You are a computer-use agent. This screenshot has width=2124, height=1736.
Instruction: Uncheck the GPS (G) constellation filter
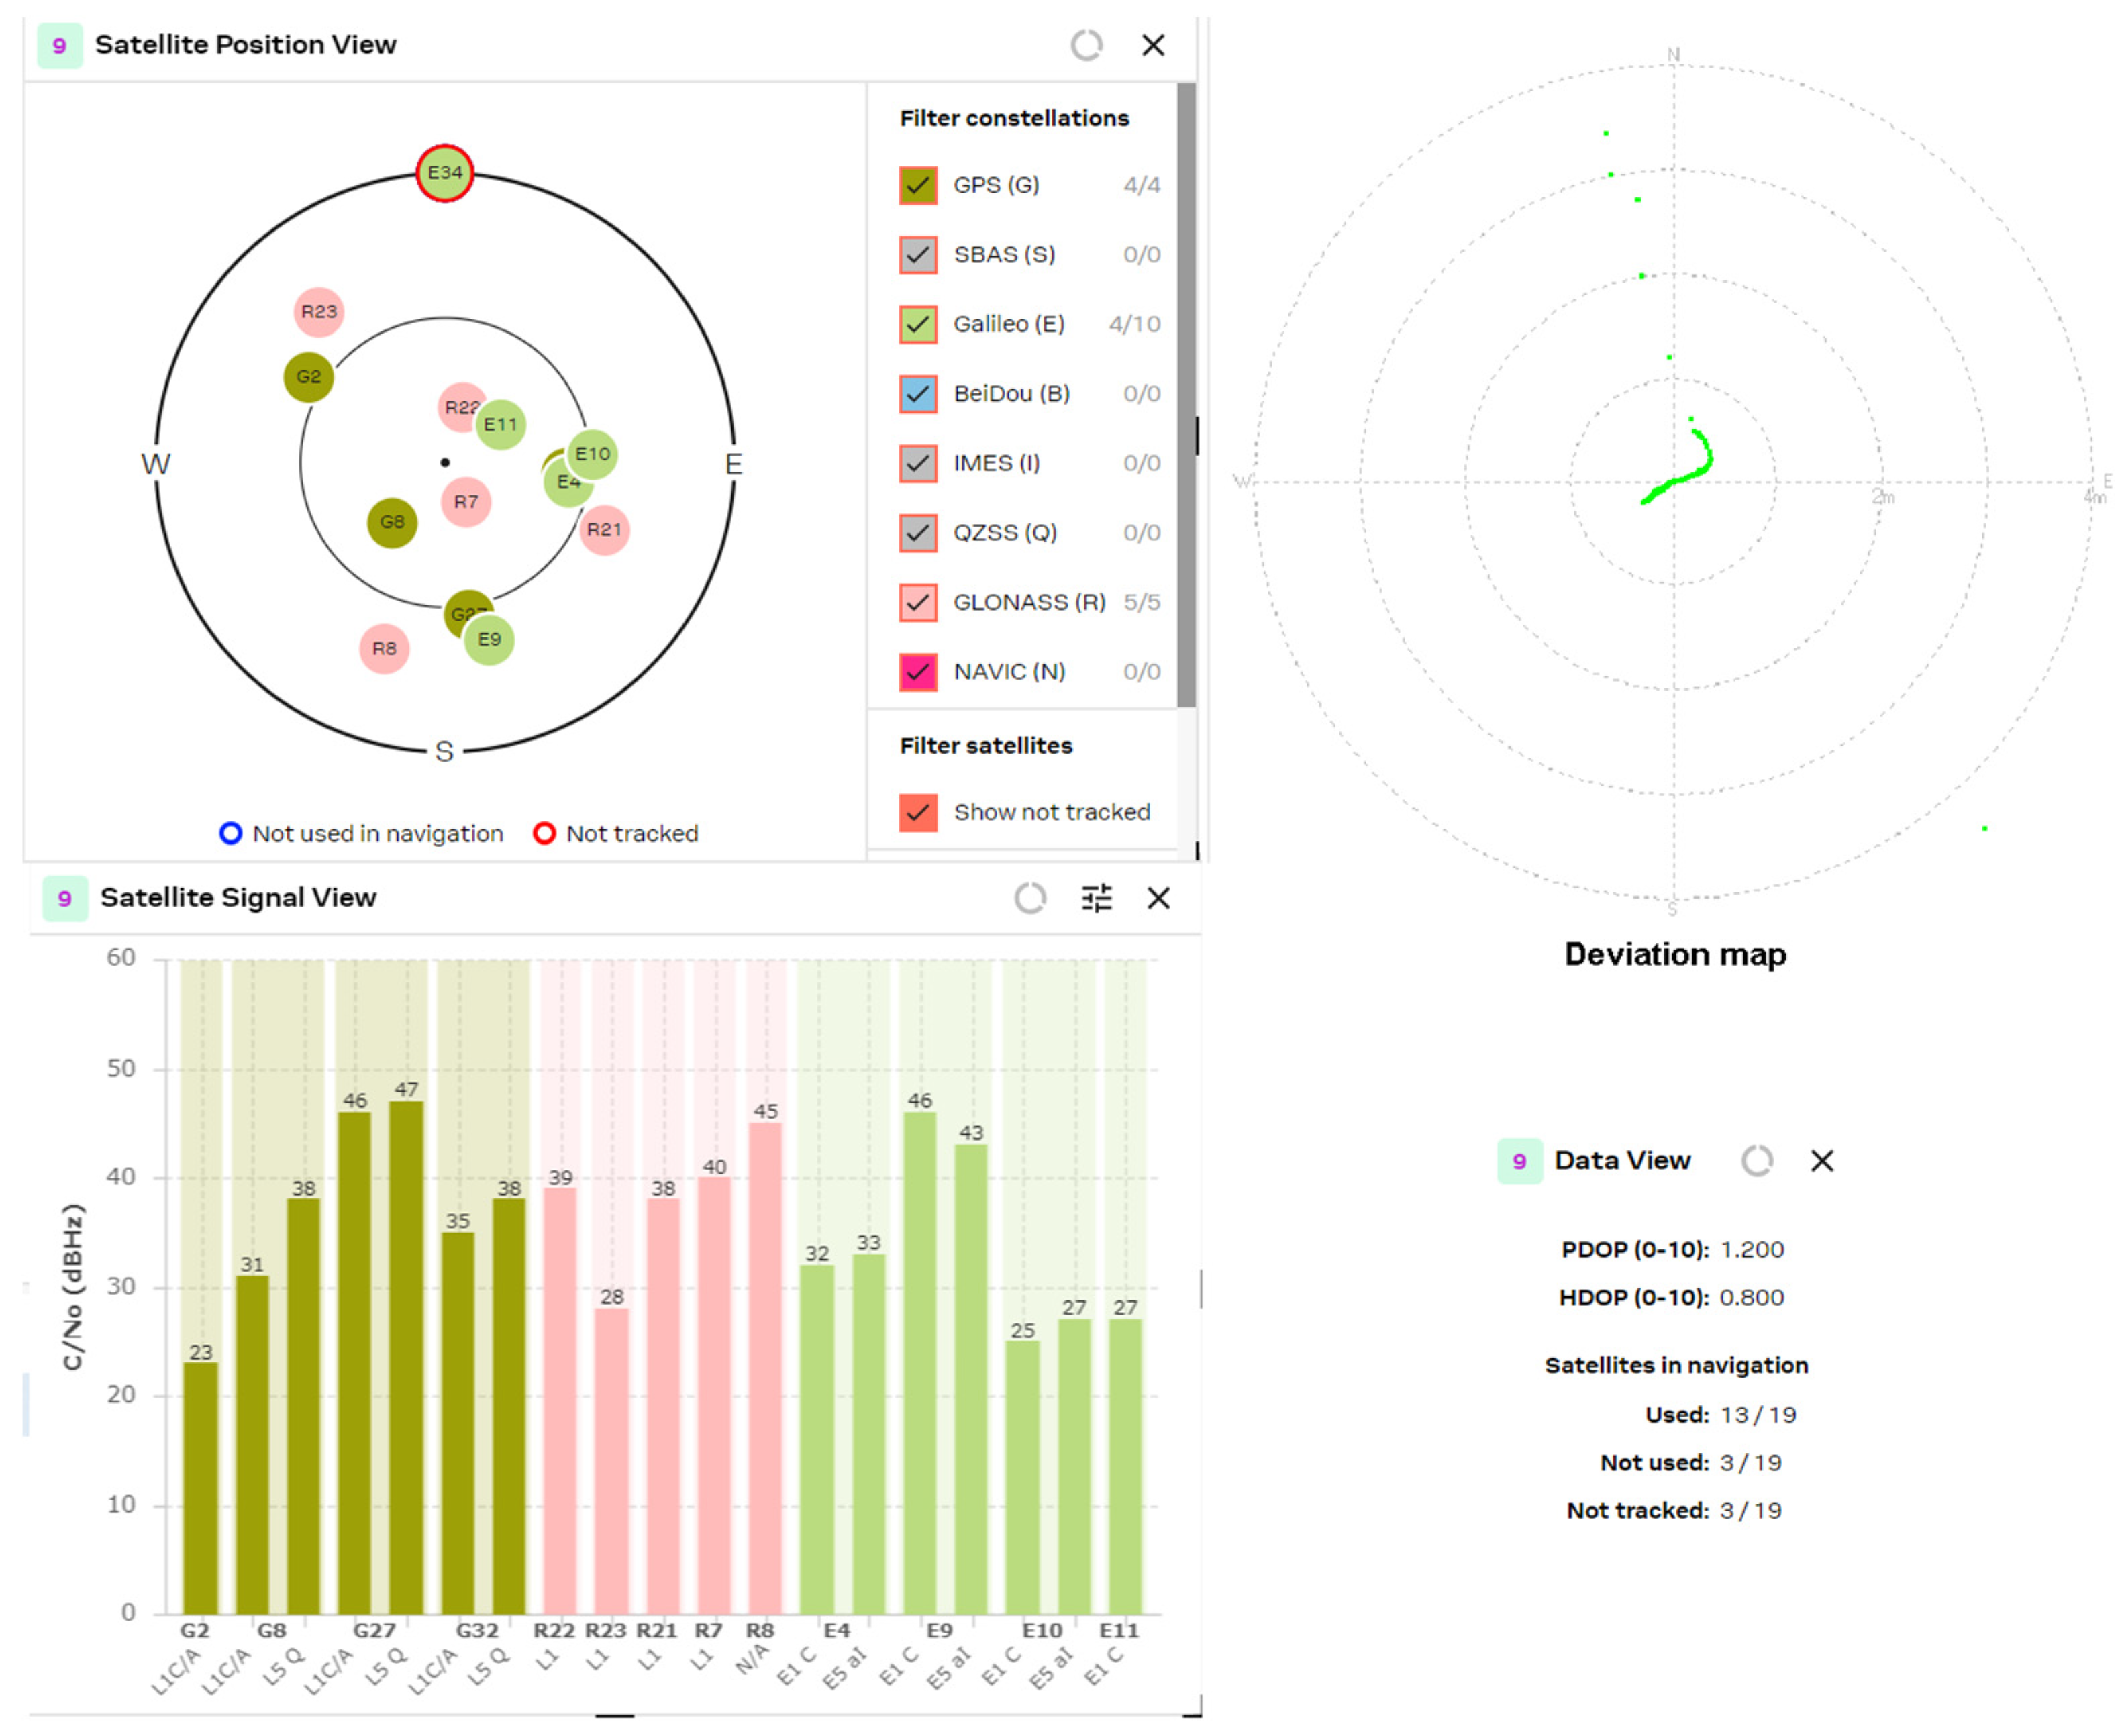coord(917,185)
